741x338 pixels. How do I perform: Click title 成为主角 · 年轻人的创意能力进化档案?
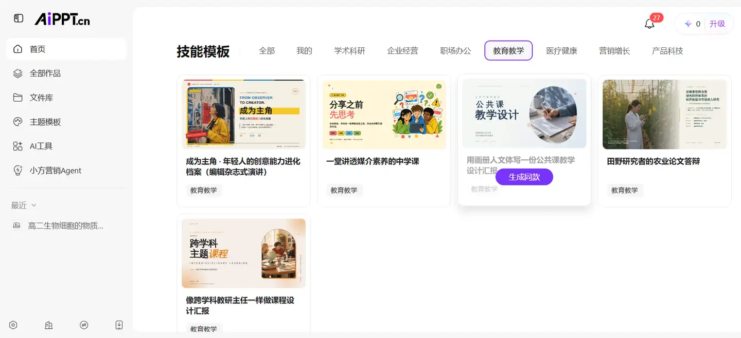243,166
